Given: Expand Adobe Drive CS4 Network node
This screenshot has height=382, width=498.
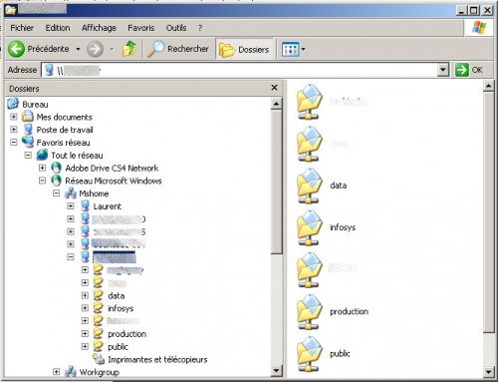Looking at the screenshot, I should click(x=42, y=168).
